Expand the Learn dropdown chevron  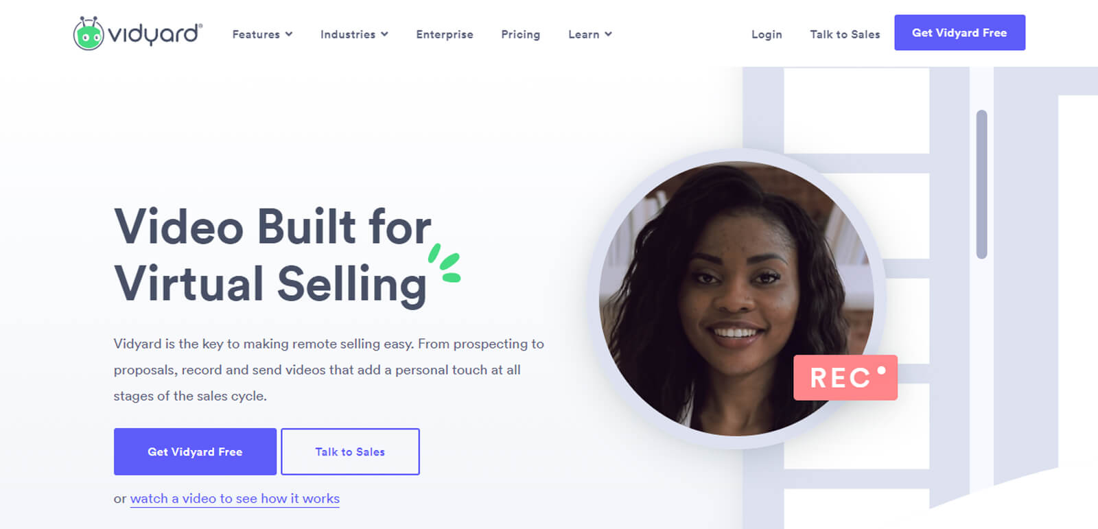[608, 34]
